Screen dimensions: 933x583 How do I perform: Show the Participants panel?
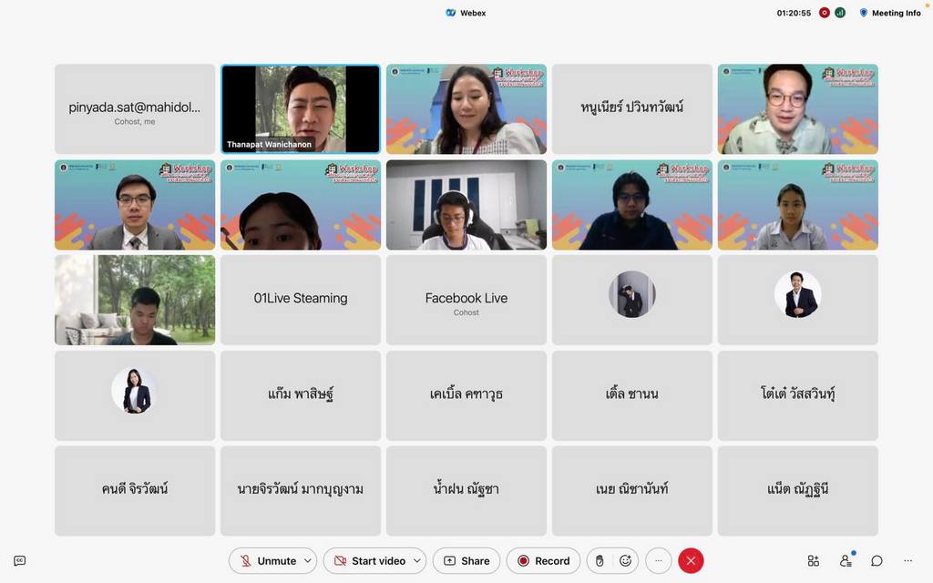point(846,561)
